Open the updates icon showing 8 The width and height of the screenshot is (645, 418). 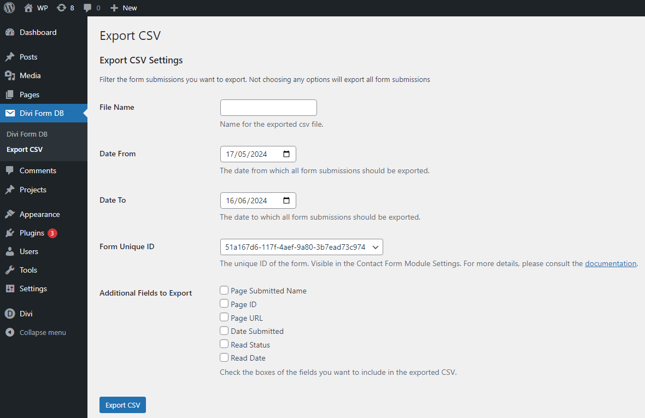coord(61,8)
